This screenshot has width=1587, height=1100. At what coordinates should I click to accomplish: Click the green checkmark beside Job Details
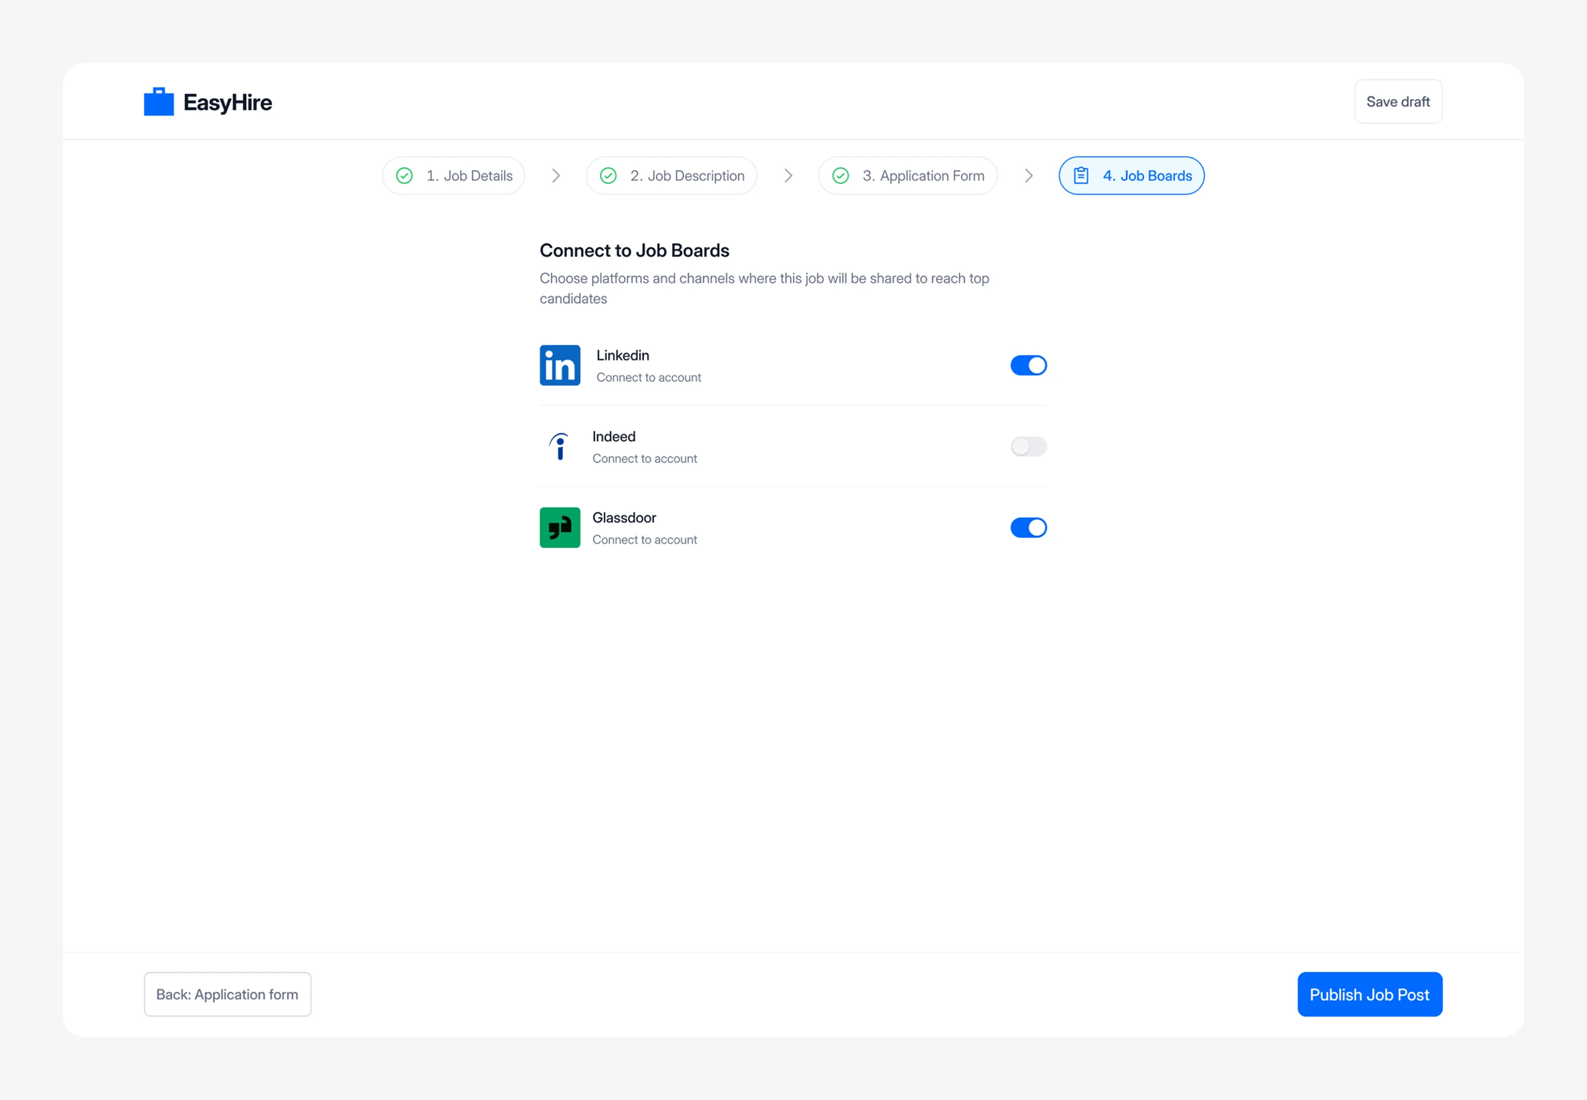pyautogui.click(x=405, y=176)
